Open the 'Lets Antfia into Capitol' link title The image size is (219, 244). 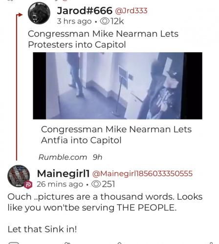point(116,135)
